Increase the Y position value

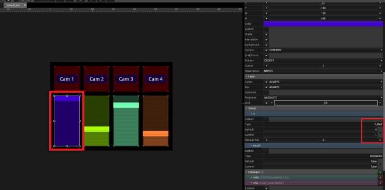380,8
